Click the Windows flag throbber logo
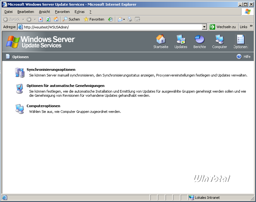 (247, 12)
